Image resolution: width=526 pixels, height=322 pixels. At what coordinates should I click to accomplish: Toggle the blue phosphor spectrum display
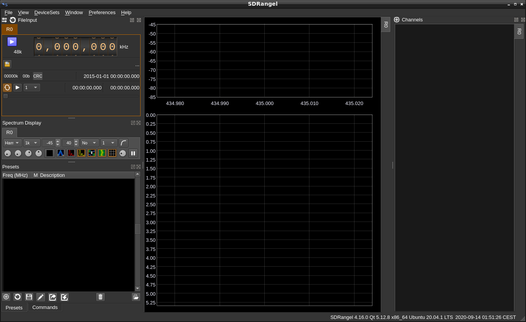60,153
